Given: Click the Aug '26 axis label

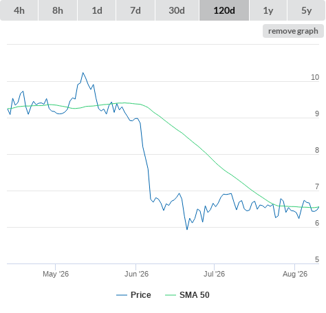Looking at the screenshot, I should click(x=295, y=274).
